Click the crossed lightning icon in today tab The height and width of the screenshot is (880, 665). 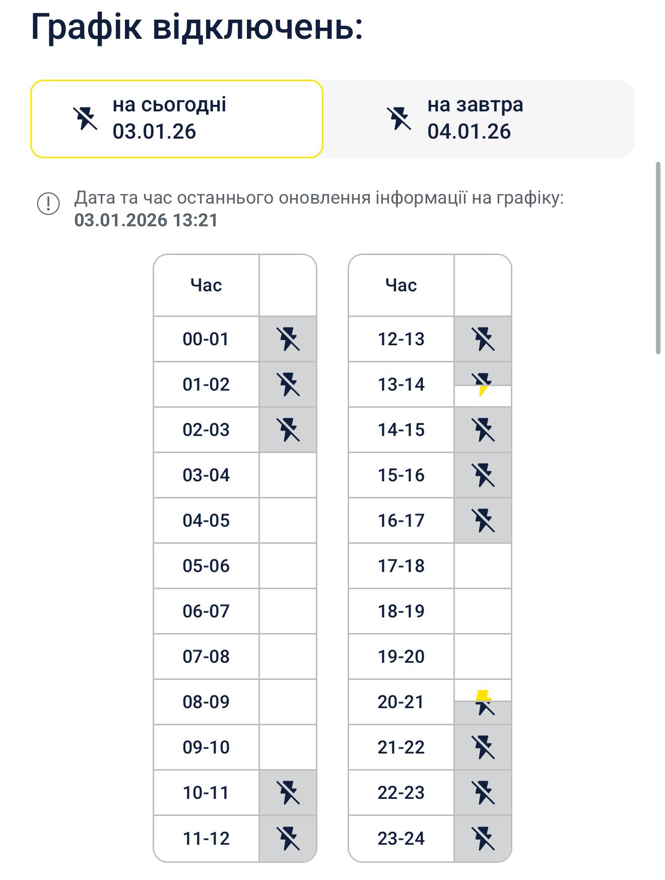pos(85,119)
